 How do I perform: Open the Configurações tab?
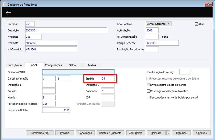pyautogui.click(x=53, y=65)
